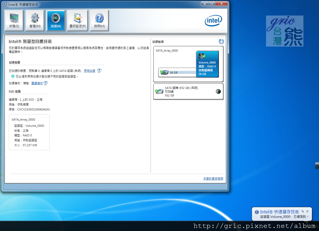Open help icon beside 停用加速
This screenshot has width=319, height=231.
click(99, 70)
